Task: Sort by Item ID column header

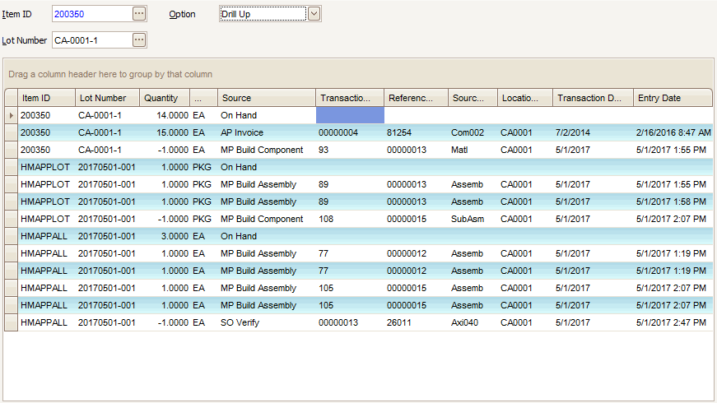Action: click(46, 98)
